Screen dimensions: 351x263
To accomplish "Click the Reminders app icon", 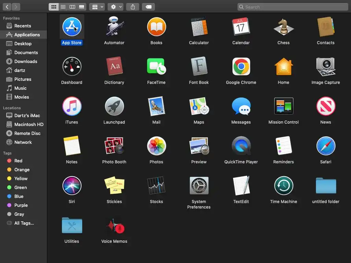I will click(283, 146).
